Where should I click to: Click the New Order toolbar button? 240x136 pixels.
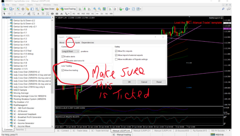coord(48,9)
